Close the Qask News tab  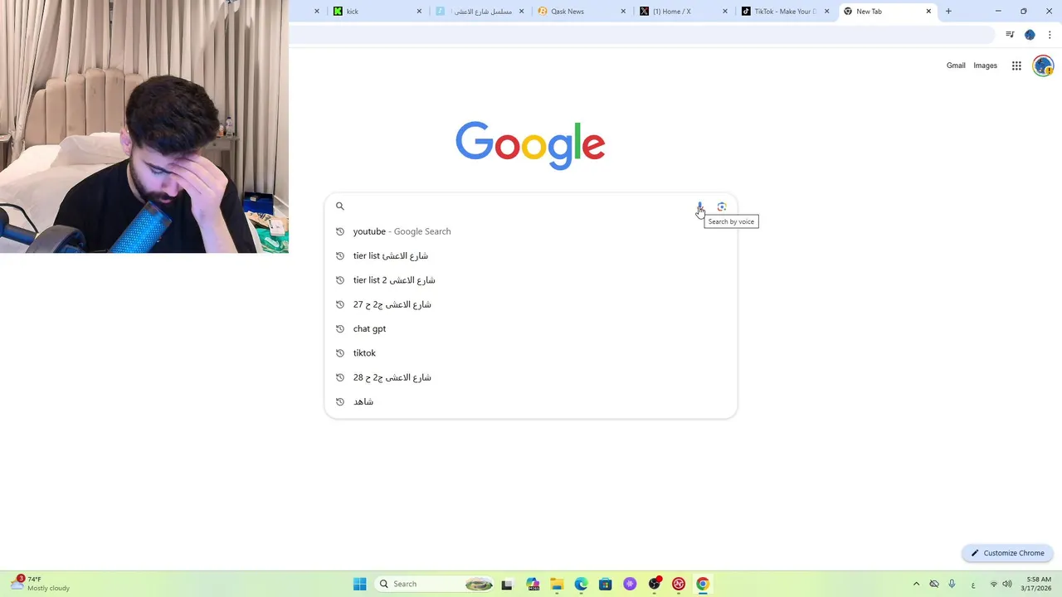coord(623,12)
